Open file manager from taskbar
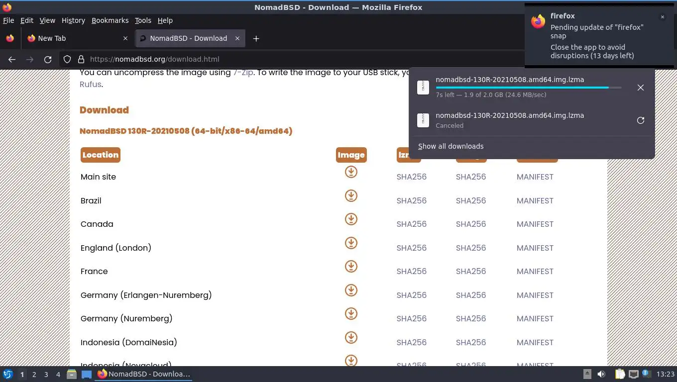This screenshot has width=677, height=382. pos(72,374)
